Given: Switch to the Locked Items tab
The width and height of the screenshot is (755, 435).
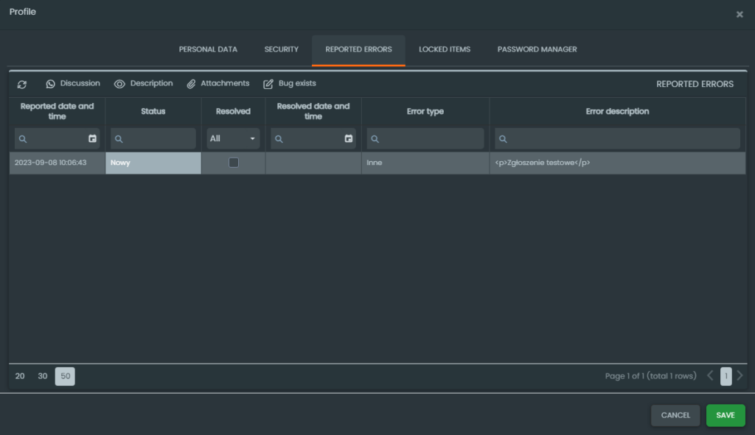Looking at the screenshot, I should point(445,49).
